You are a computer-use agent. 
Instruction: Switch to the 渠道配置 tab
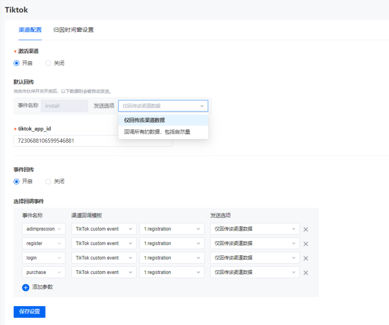(30, 30)
